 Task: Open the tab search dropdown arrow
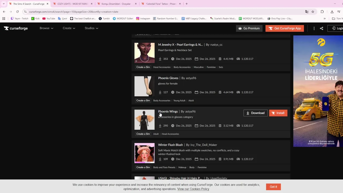pos(3,4)
